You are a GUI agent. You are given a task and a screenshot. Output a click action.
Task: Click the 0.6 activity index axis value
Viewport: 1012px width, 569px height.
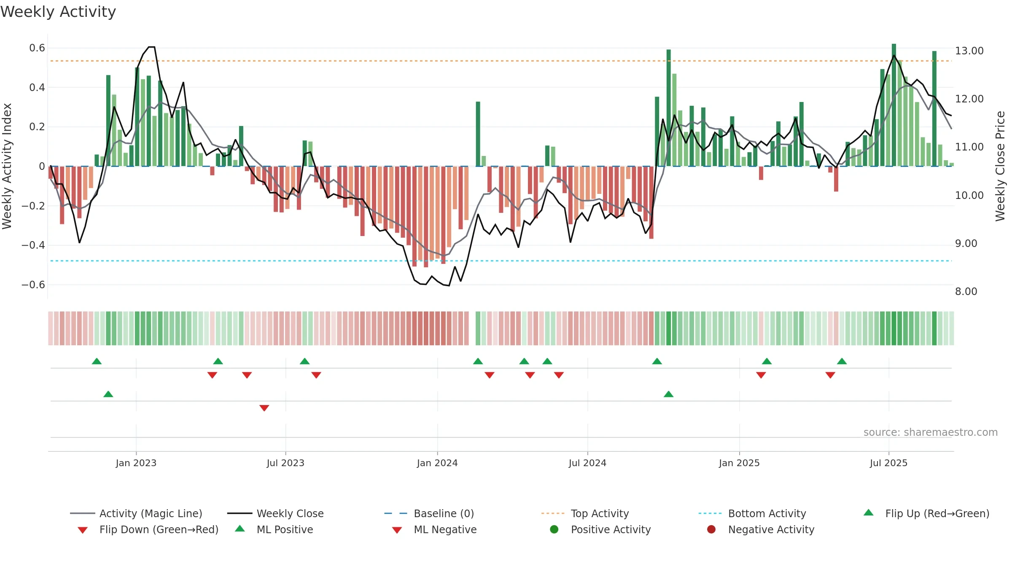pos(37,48)
